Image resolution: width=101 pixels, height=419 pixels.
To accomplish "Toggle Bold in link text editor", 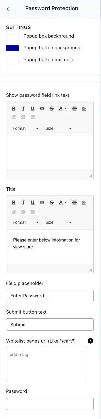I will pos(14,108).
